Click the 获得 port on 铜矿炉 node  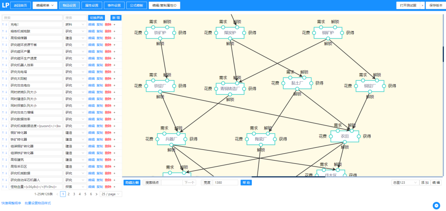pos(342,33)
